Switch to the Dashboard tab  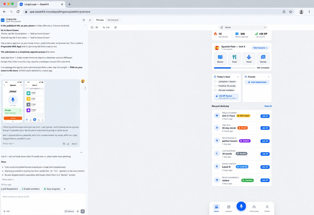coord(113,20)
